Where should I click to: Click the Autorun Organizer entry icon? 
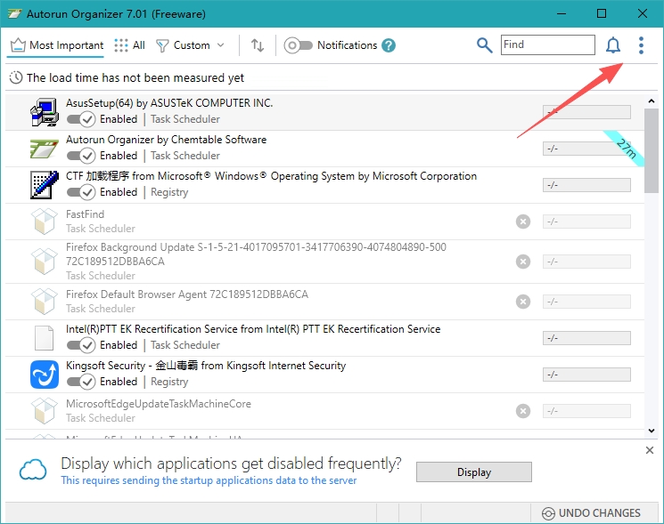(45, 149)
